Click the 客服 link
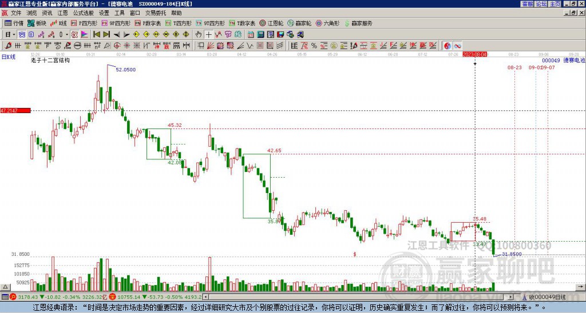The height and width of the screenshot is (313, 586). (x=527, y=4)
